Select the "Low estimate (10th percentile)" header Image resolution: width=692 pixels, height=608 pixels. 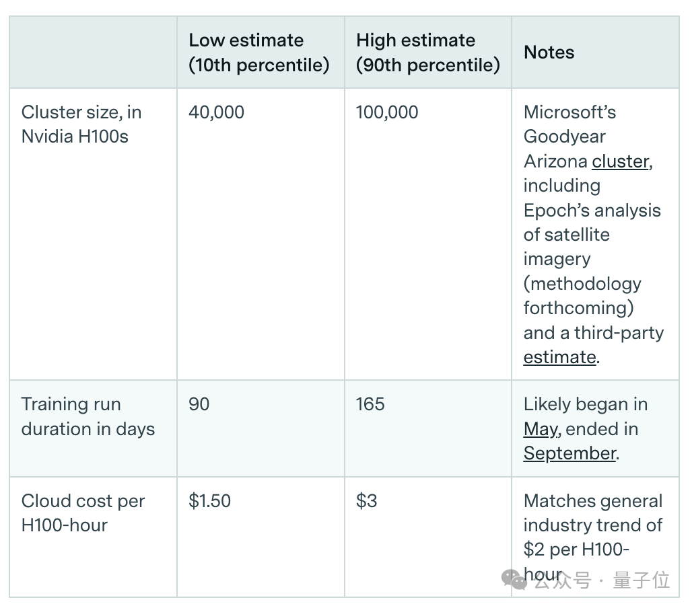[x=258, y=52]
